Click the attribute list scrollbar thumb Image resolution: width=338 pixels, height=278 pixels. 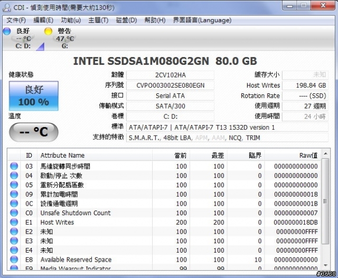tap(325, 201)
